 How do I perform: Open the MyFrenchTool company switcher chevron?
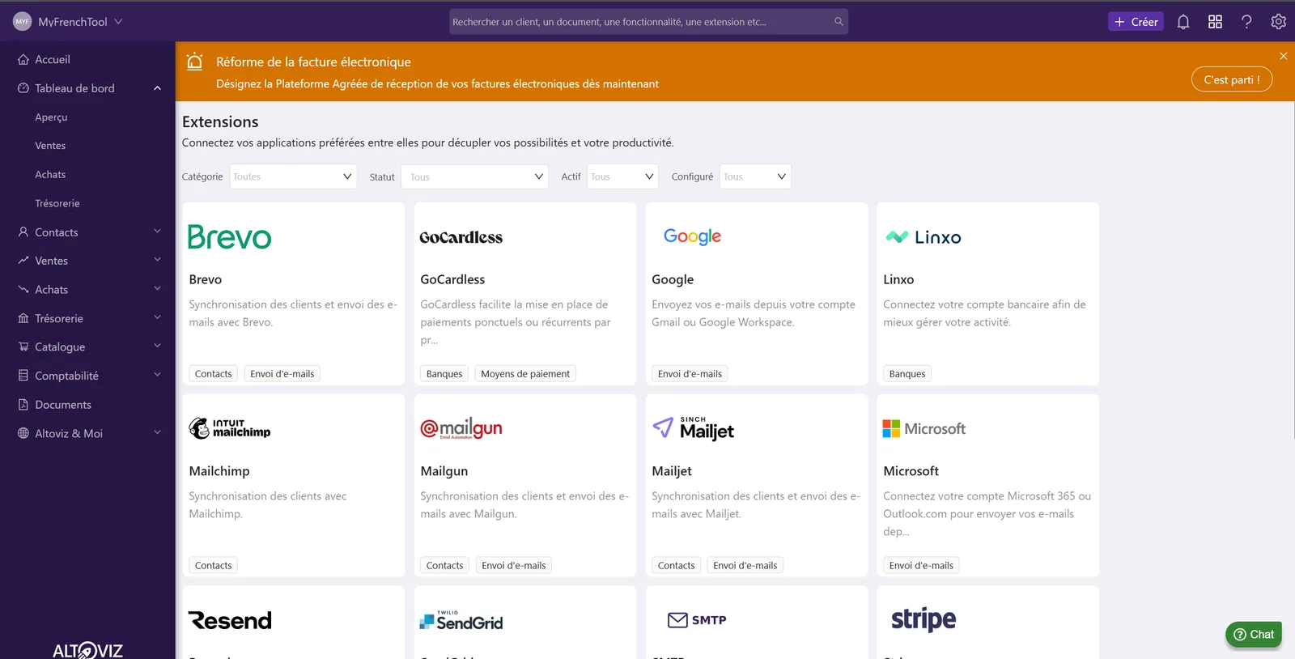[118, 22]
